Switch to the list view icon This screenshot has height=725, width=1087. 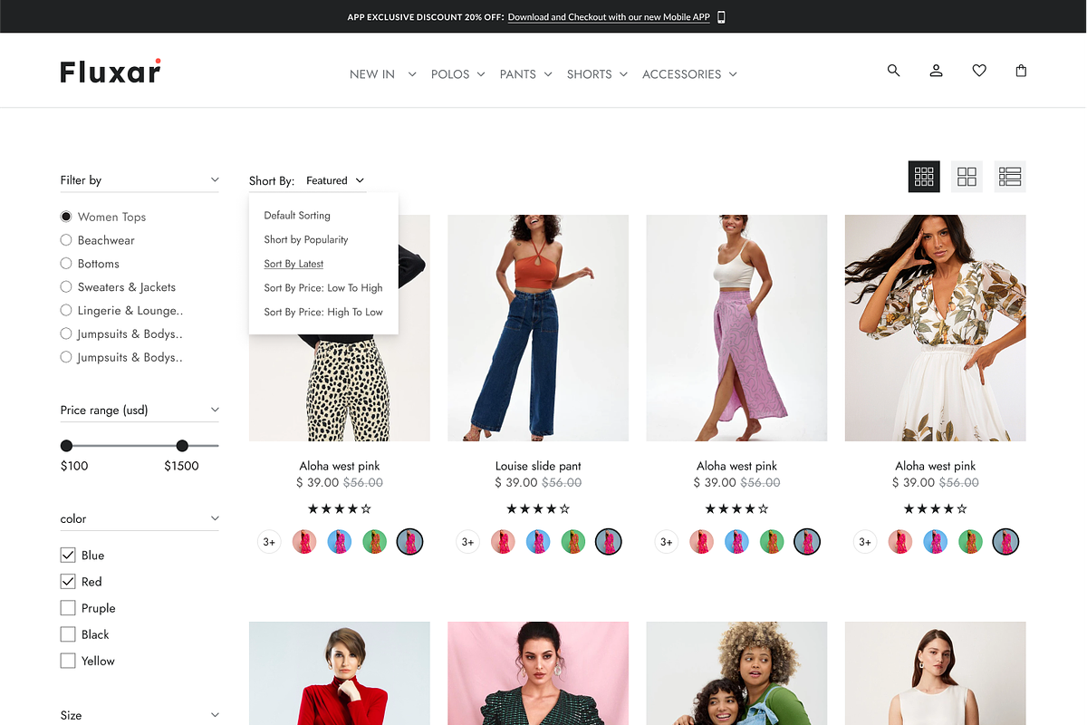point(1010,177)
